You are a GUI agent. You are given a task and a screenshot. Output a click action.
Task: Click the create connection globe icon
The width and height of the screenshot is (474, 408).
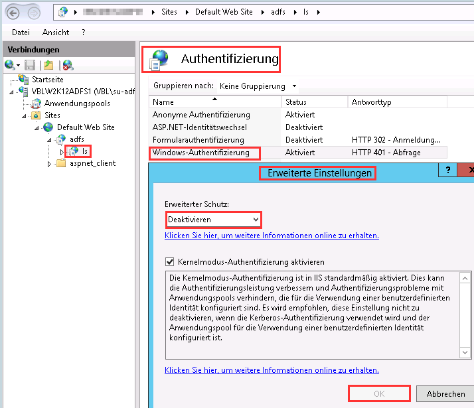[9, 65]
